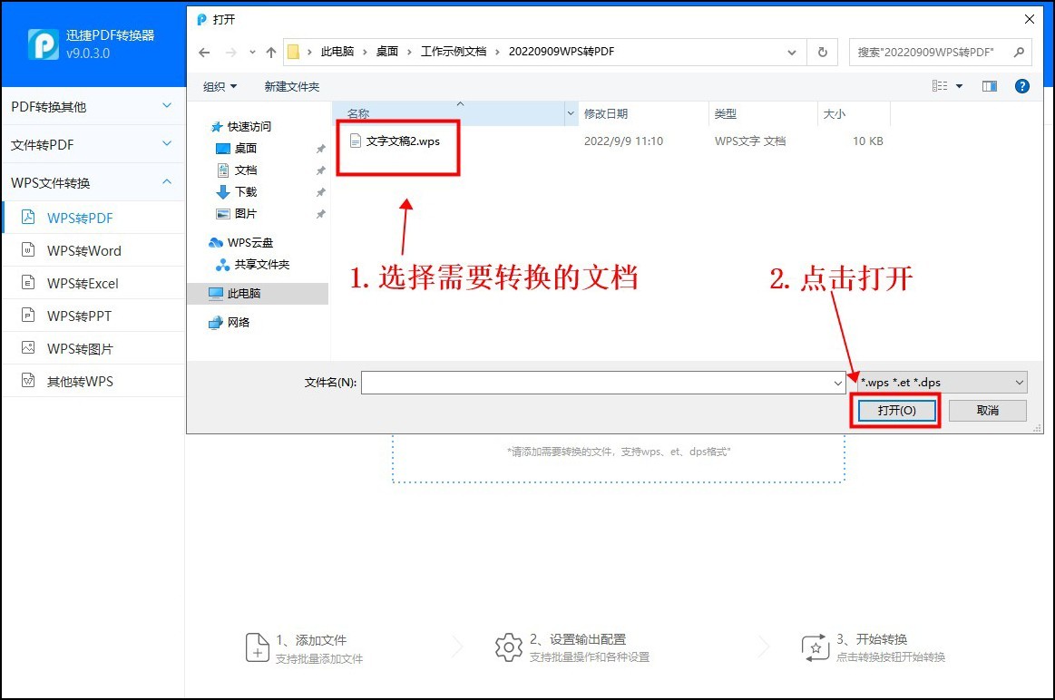Click inside the 文件名 input field
This screenshot has height=700, width=1055.
pyautogui.click(x=599, y=382)
